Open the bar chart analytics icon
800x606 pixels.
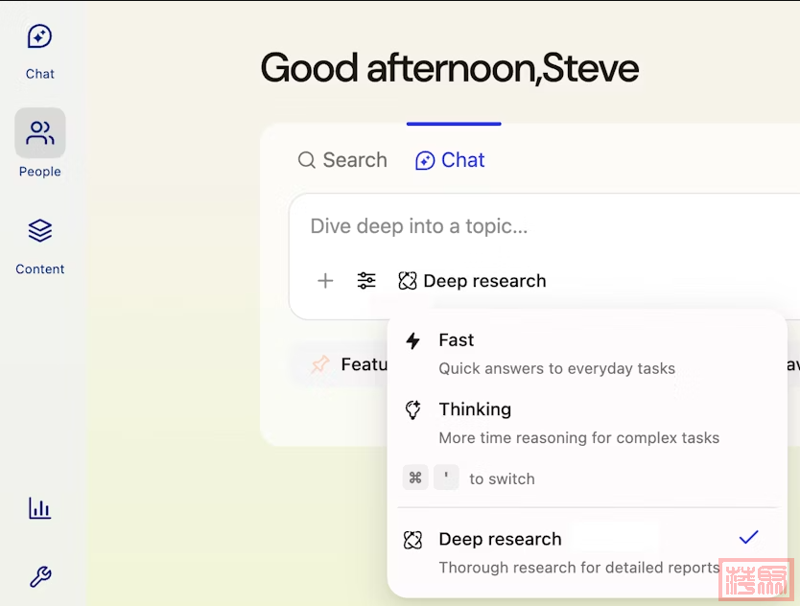[39, 508]
